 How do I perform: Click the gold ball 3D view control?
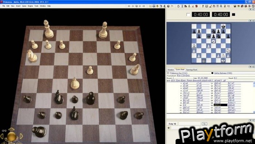click(x=11, y=136)
